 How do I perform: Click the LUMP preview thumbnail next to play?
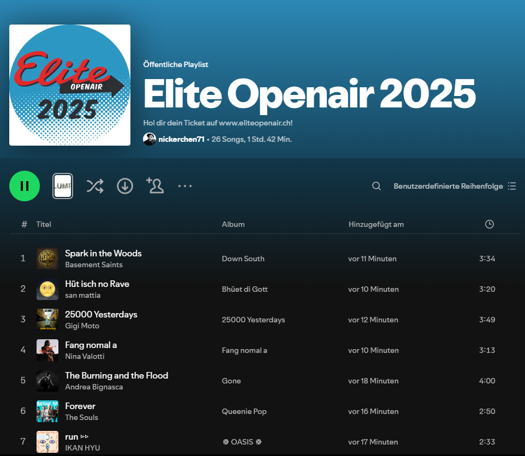tap(63, 186)
